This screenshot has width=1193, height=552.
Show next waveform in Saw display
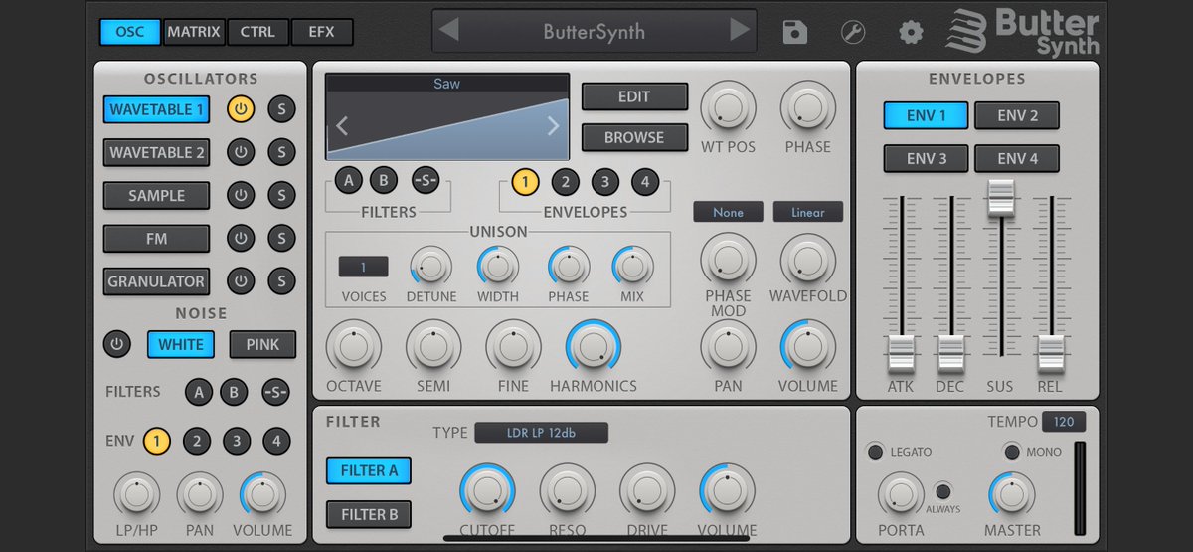point(554,126)
